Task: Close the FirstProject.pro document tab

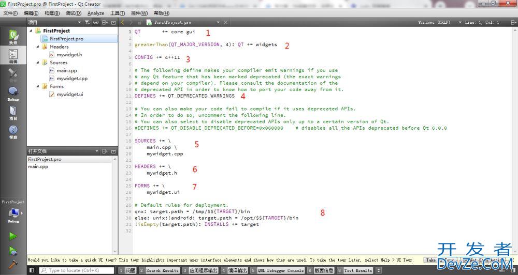Action: 226,22
